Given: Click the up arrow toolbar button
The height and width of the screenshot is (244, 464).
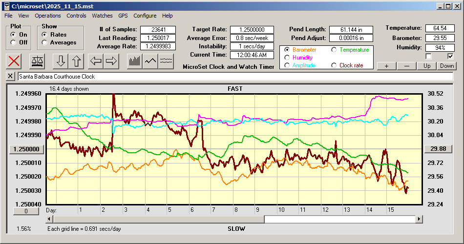Looking at the screenshot, I should pos(76,61).
